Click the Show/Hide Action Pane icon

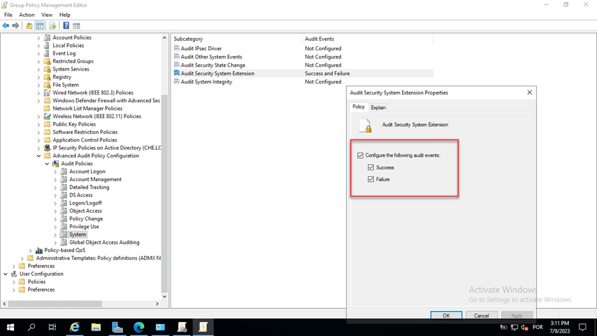click(x=76, y=26)
